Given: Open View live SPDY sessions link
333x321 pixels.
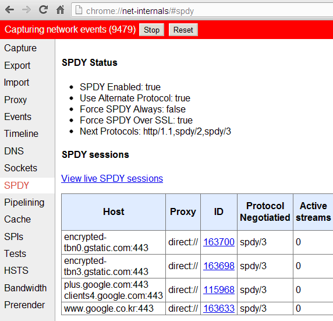Looking at the screenshot, I should pos(112,178).
